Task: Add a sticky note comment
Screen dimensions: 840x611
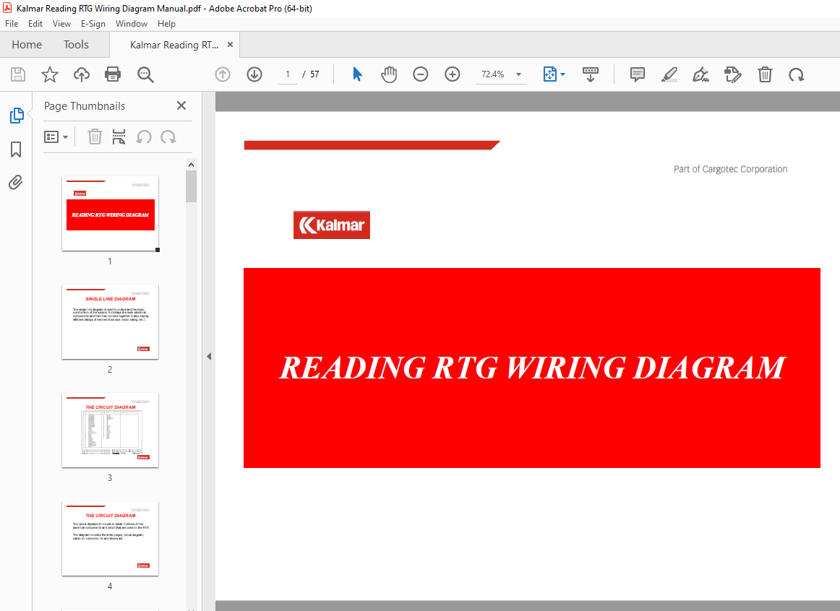Action: [x=637, y=74]
